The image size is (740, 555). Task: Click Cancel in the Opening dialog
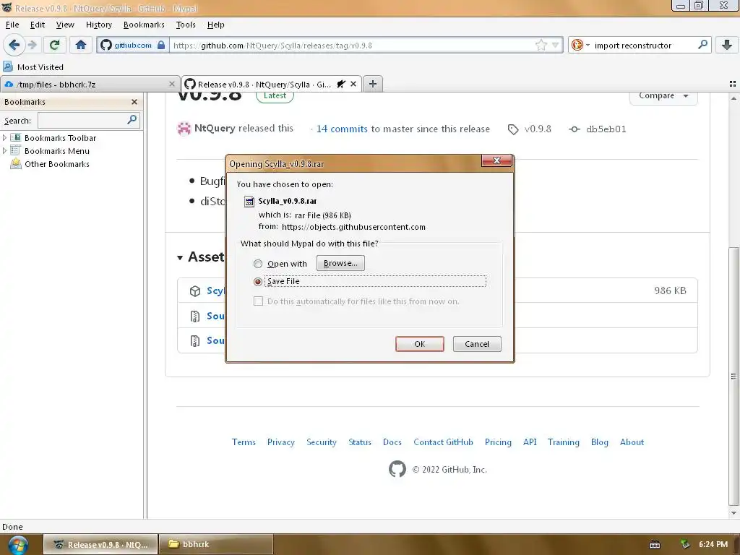(477, 344)
